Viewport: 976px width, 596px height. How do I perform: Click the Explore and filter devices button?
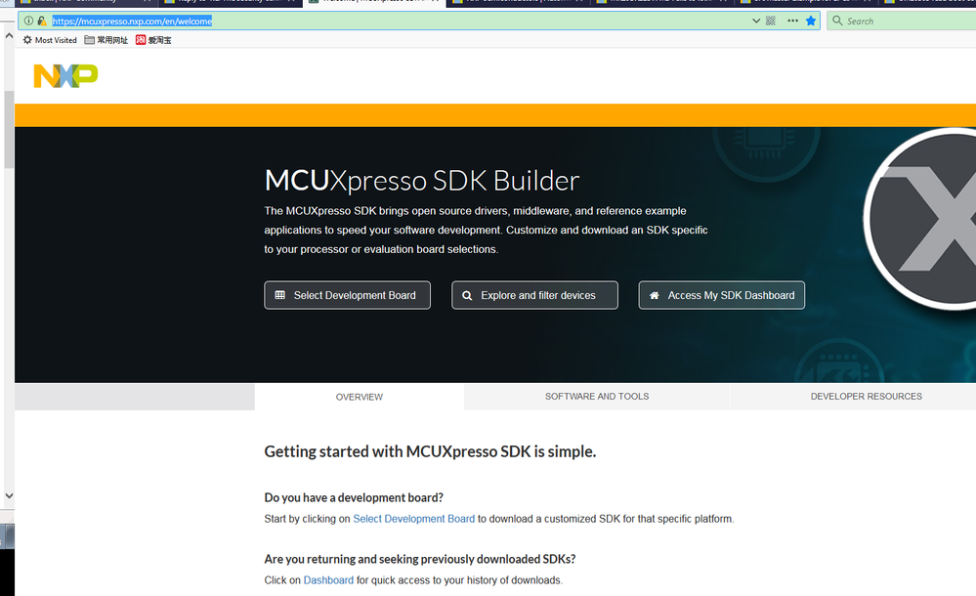(534, 295)
